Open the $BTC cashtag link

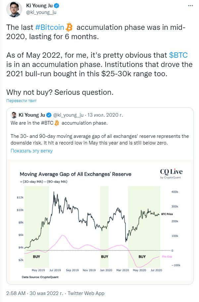(178, 55)
